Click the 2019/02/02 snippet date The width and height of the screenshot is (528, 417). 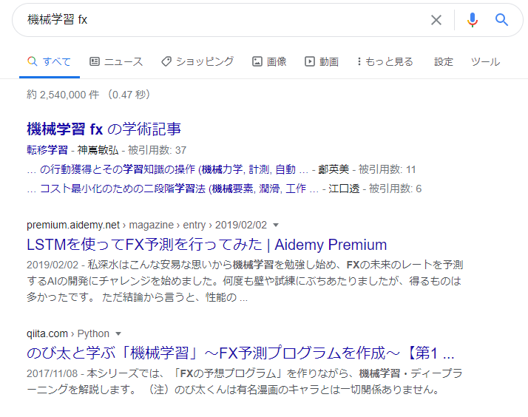[x=53, y=265]
